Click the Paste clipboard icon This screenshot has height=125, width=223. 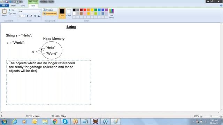click(4, 11)
